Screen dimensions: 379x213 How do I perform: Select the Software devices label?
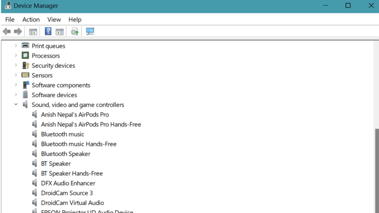pyautogui.click(x=54, y=95)
